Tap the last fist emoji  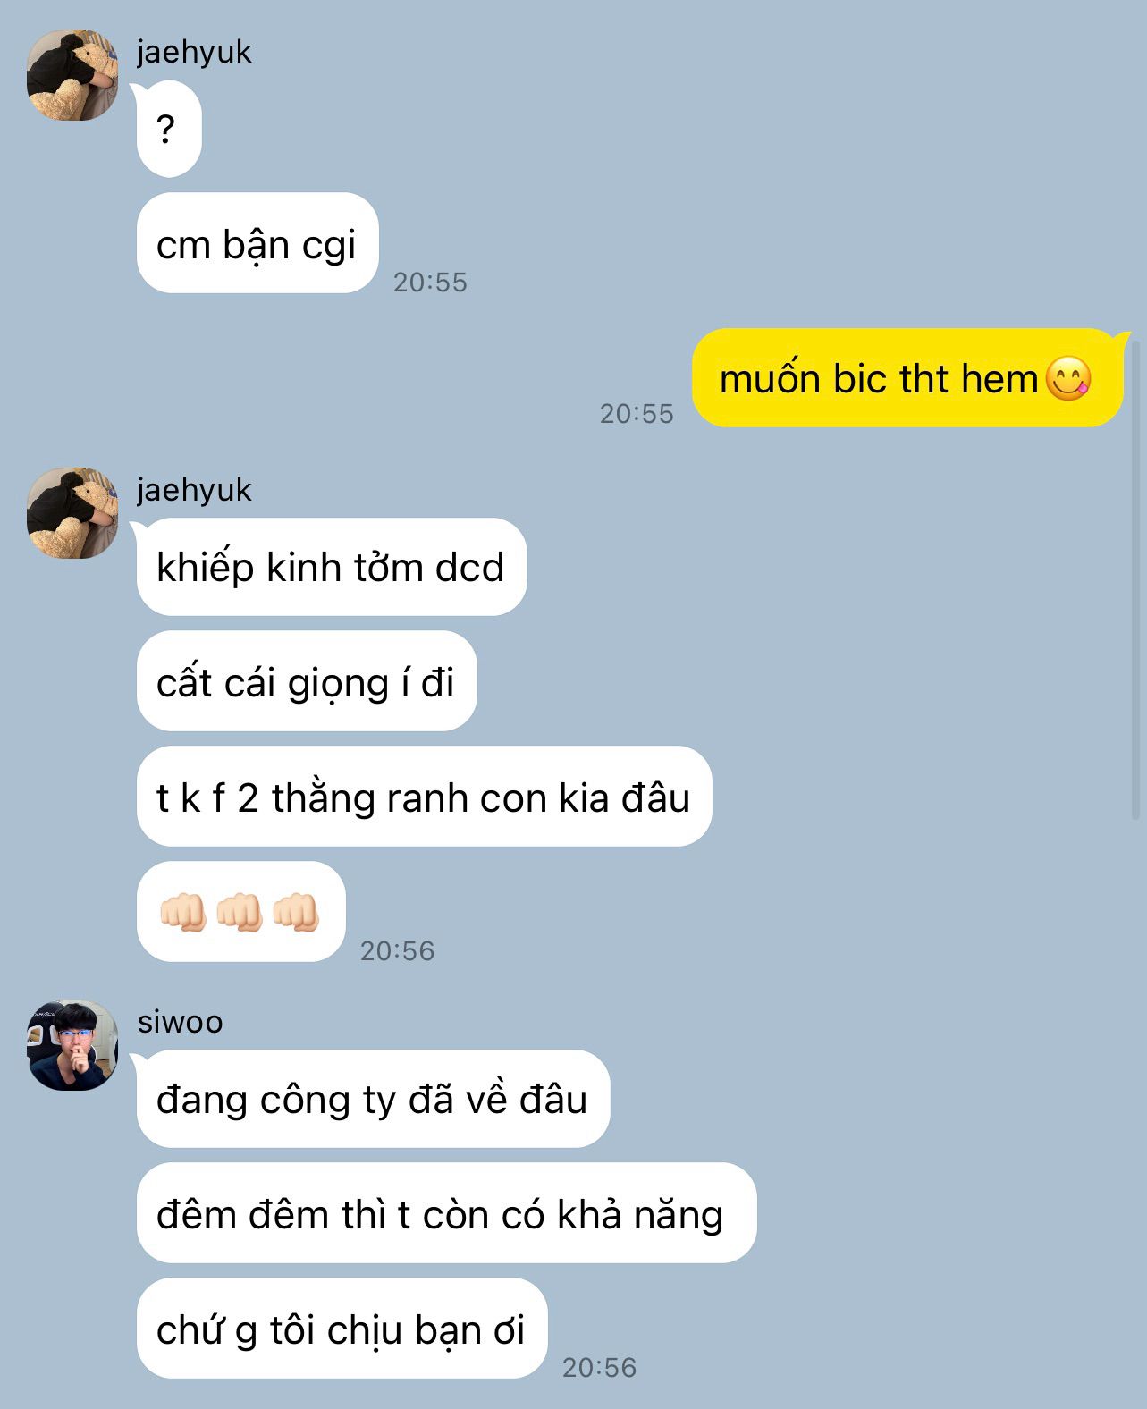(296, 912)
